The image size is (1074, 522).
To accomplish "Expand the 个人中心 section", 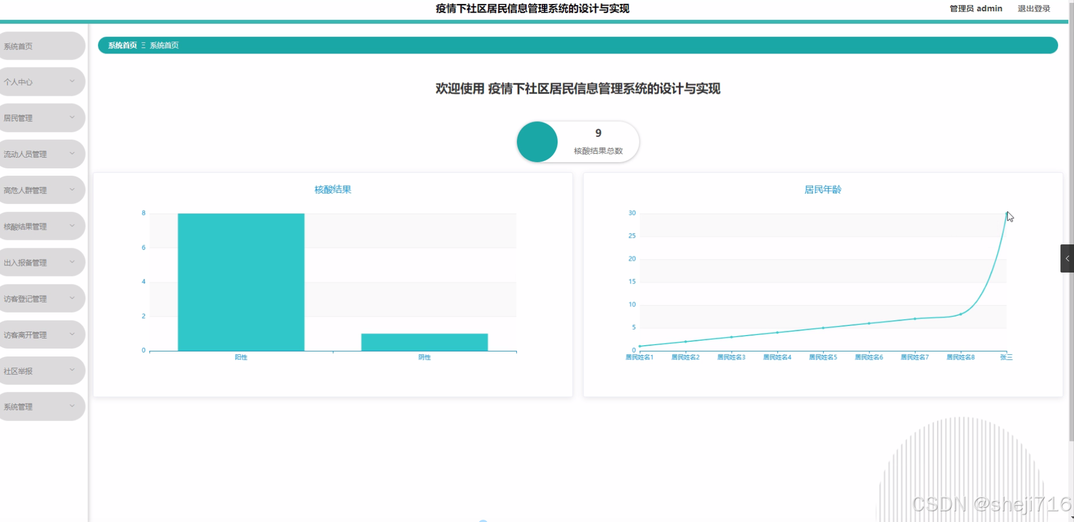I will coord(39,81).
